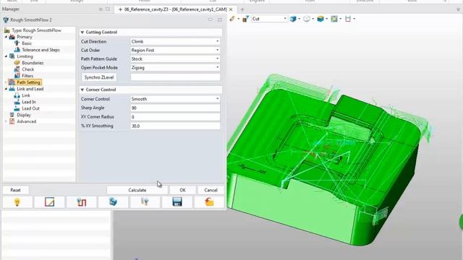Click the red toolpath pattern icon button
463x260 pixels.
[82, 202]
